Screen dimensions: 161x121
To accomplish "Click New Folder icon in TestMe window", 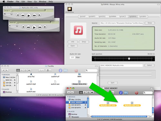I will pyautogui.click(x=66, y=71).
